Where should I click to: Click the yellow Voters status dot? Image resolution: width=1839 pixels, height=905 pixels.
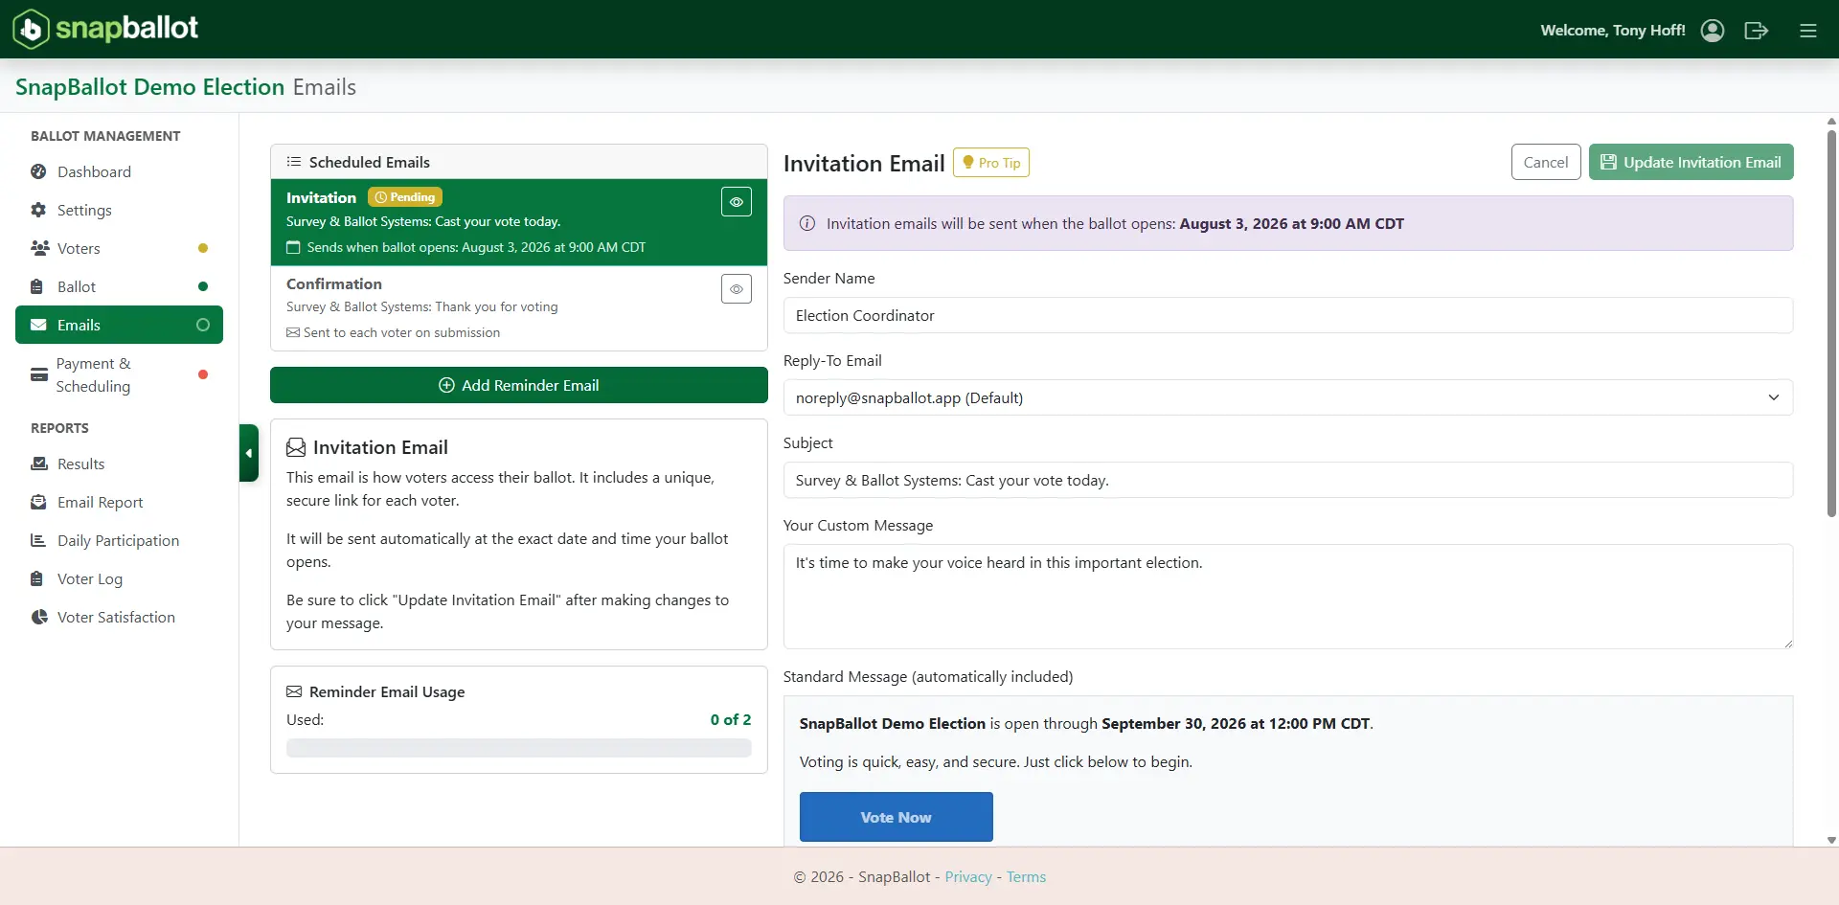click(203, 248)
